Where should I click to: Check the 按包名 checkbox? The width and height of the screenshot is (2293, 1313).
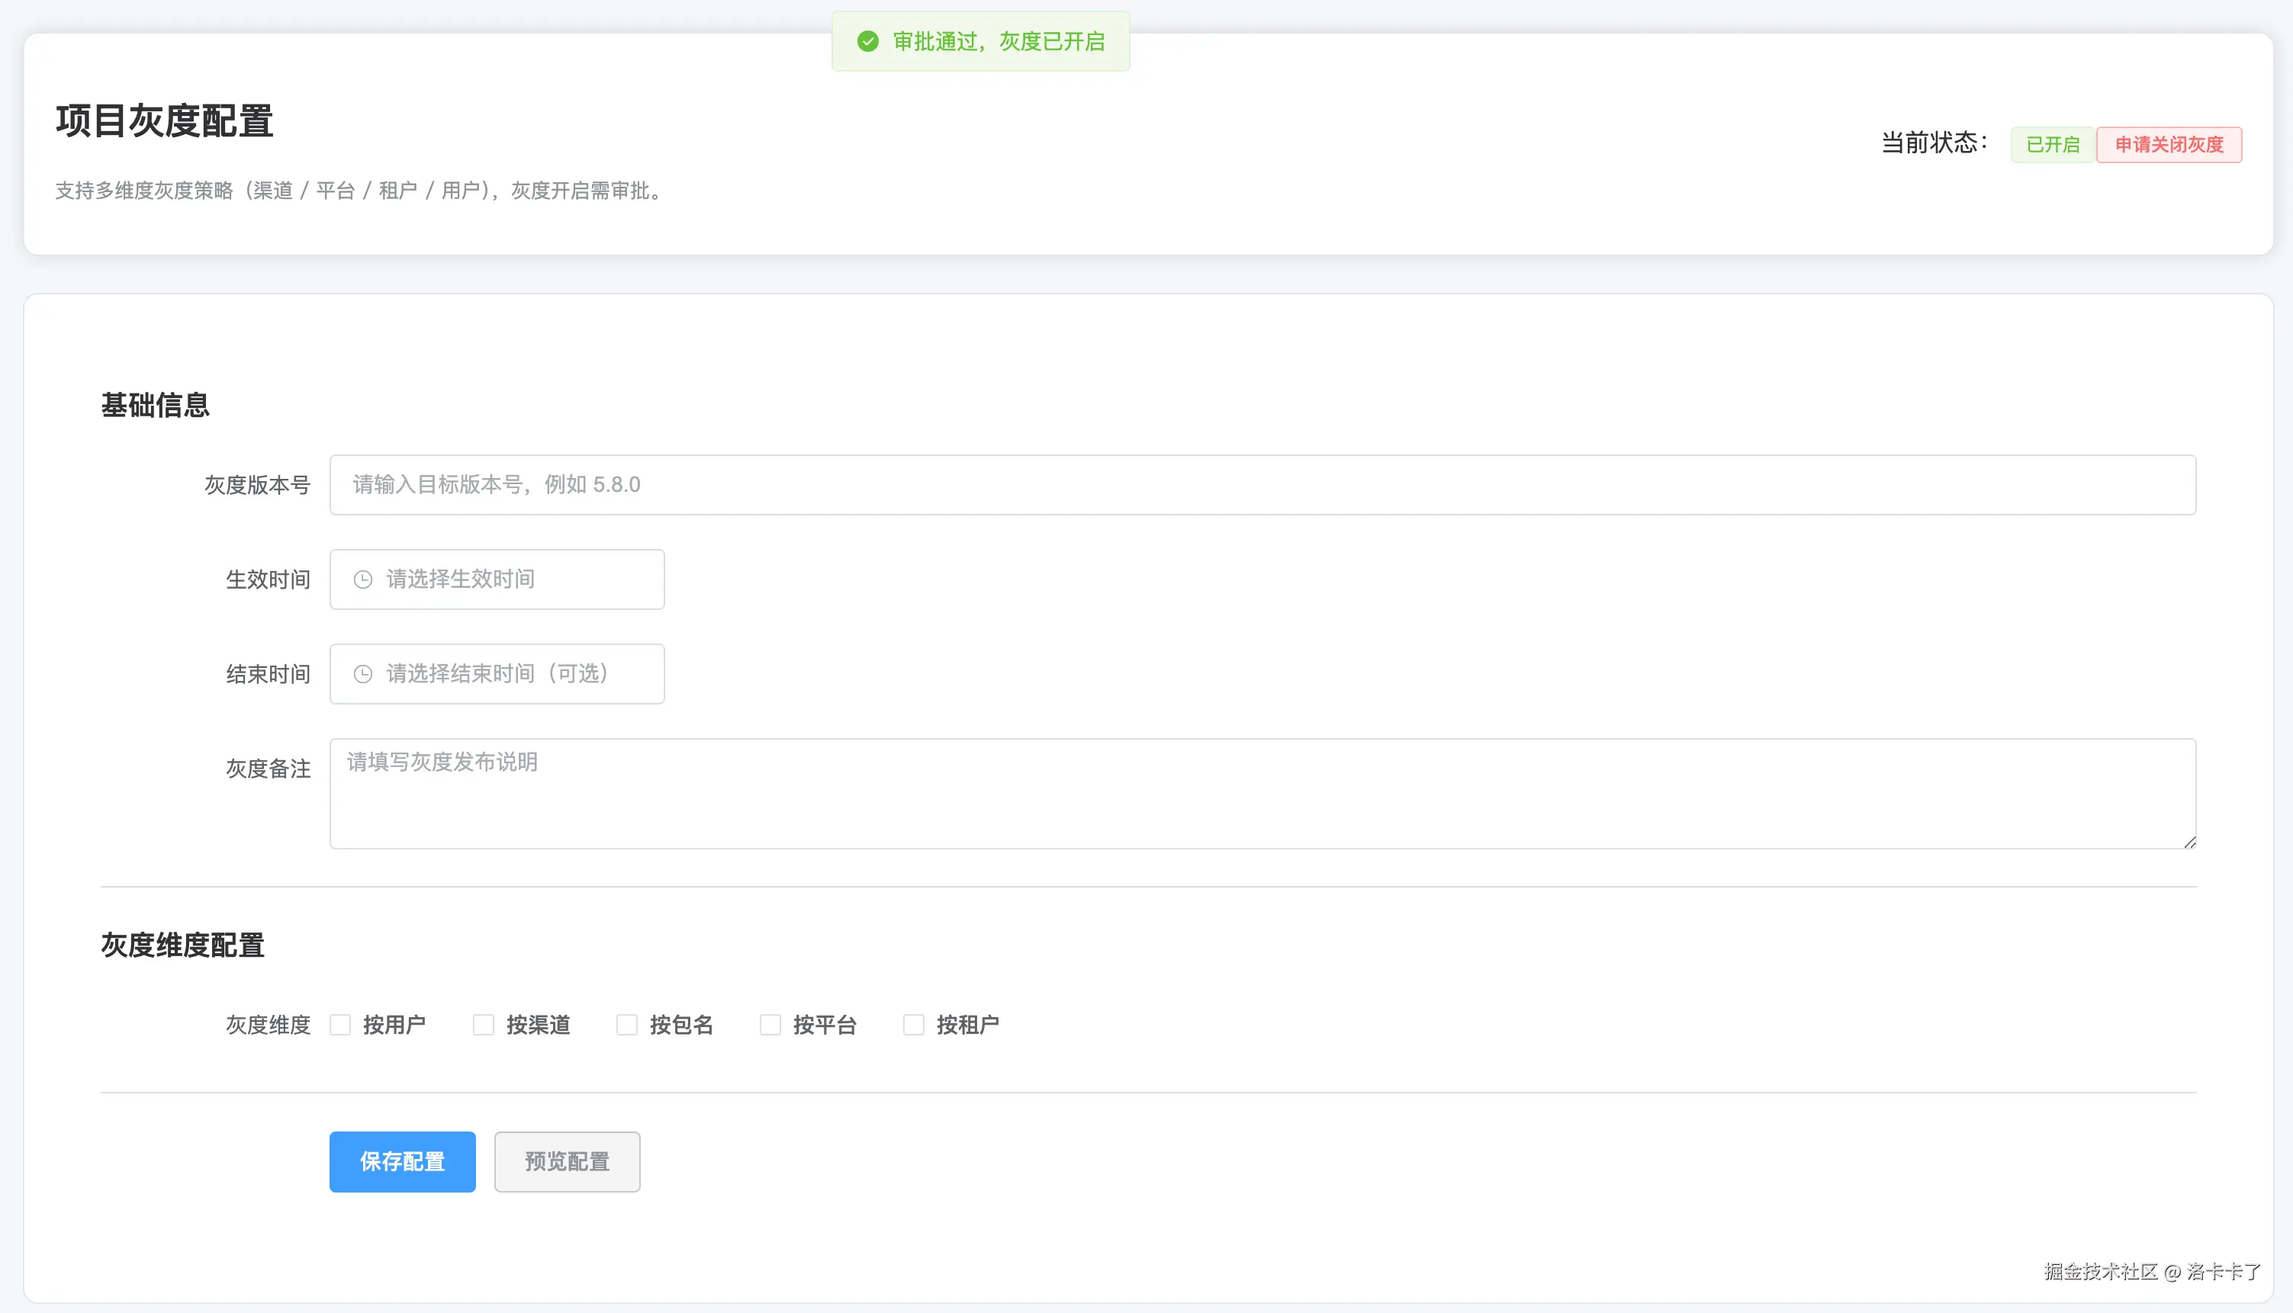pos(627,1026)
